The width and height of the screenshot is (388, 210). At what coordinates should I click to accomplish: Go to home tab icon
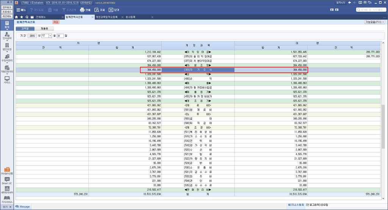pos(16,17)
